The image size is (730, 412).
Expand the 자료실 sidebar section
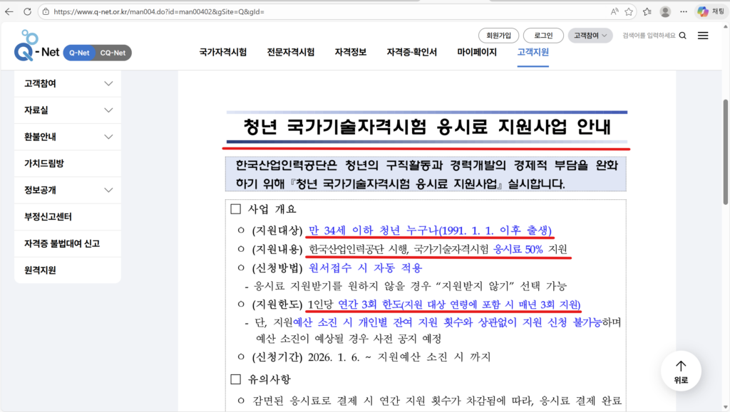click(67, 110)
